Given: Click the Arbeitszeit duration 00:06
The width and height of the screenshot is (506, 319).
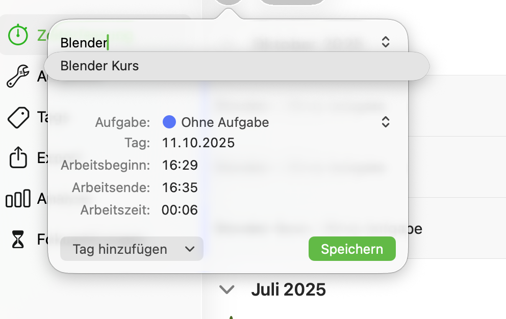Looking at the screenshot, I should (180, 209).
